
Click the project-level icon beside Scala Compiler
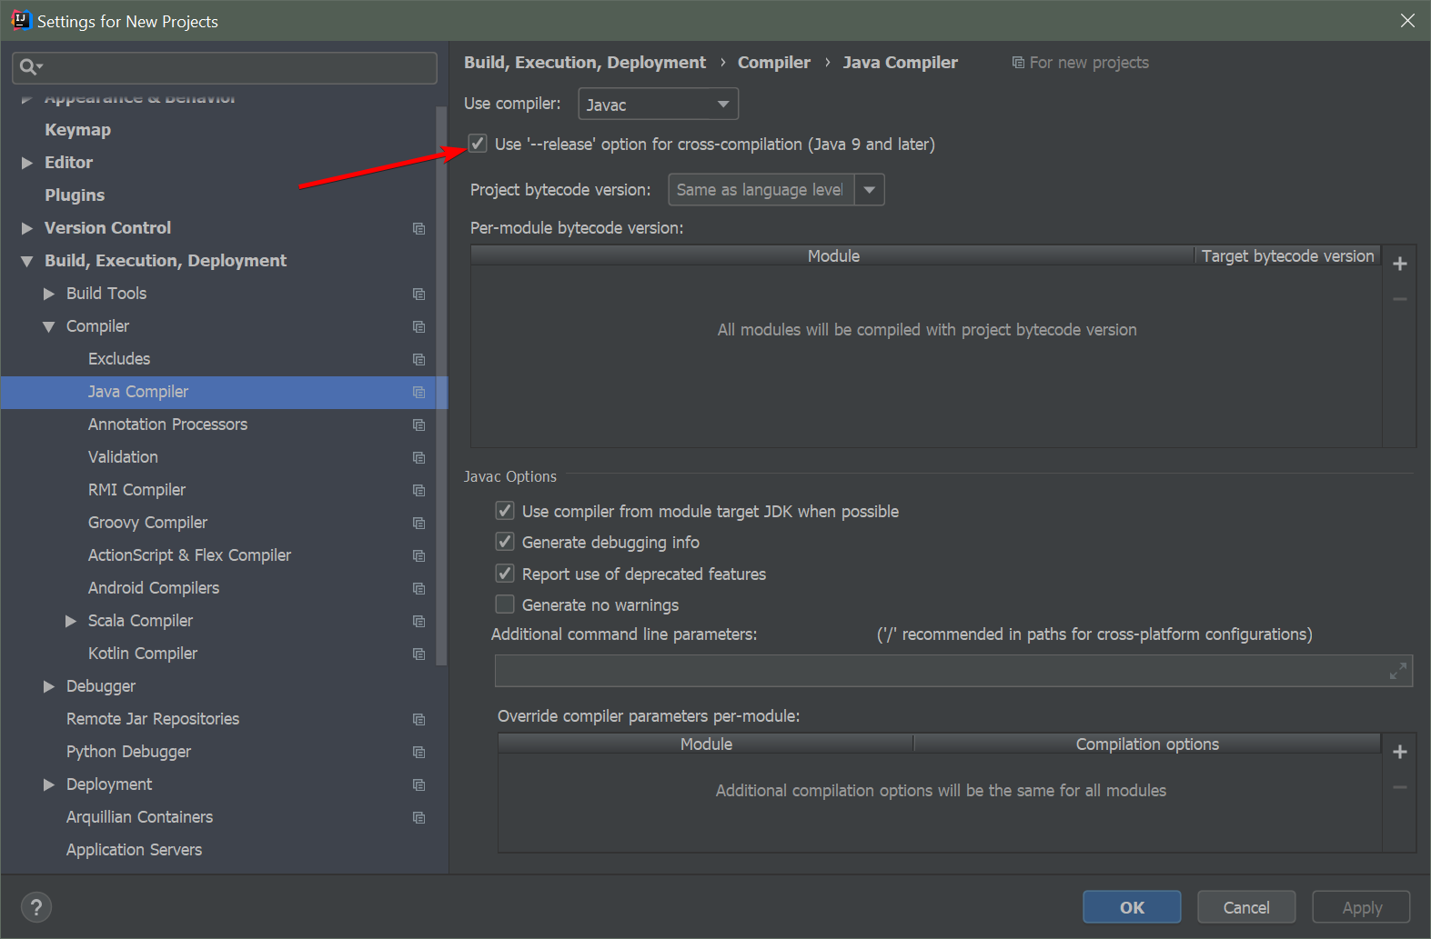pyautogui.click(x=418, y=621)
